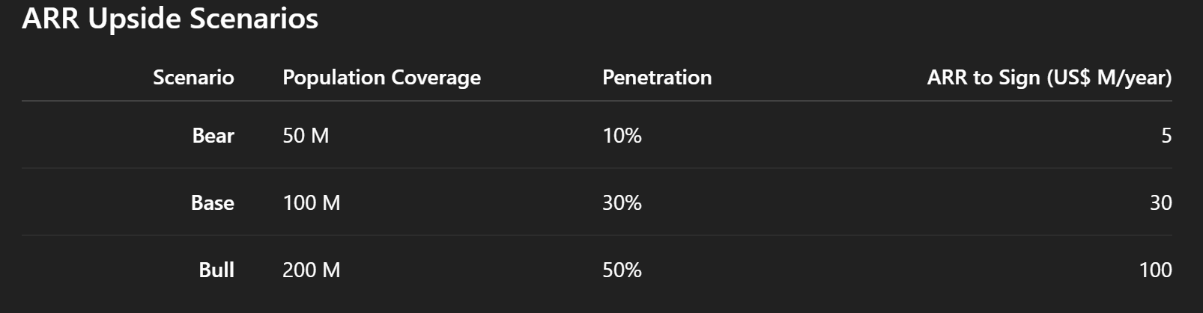Click the 10% penetration value
Viewport: 1203px width, 313px height.
622,135
